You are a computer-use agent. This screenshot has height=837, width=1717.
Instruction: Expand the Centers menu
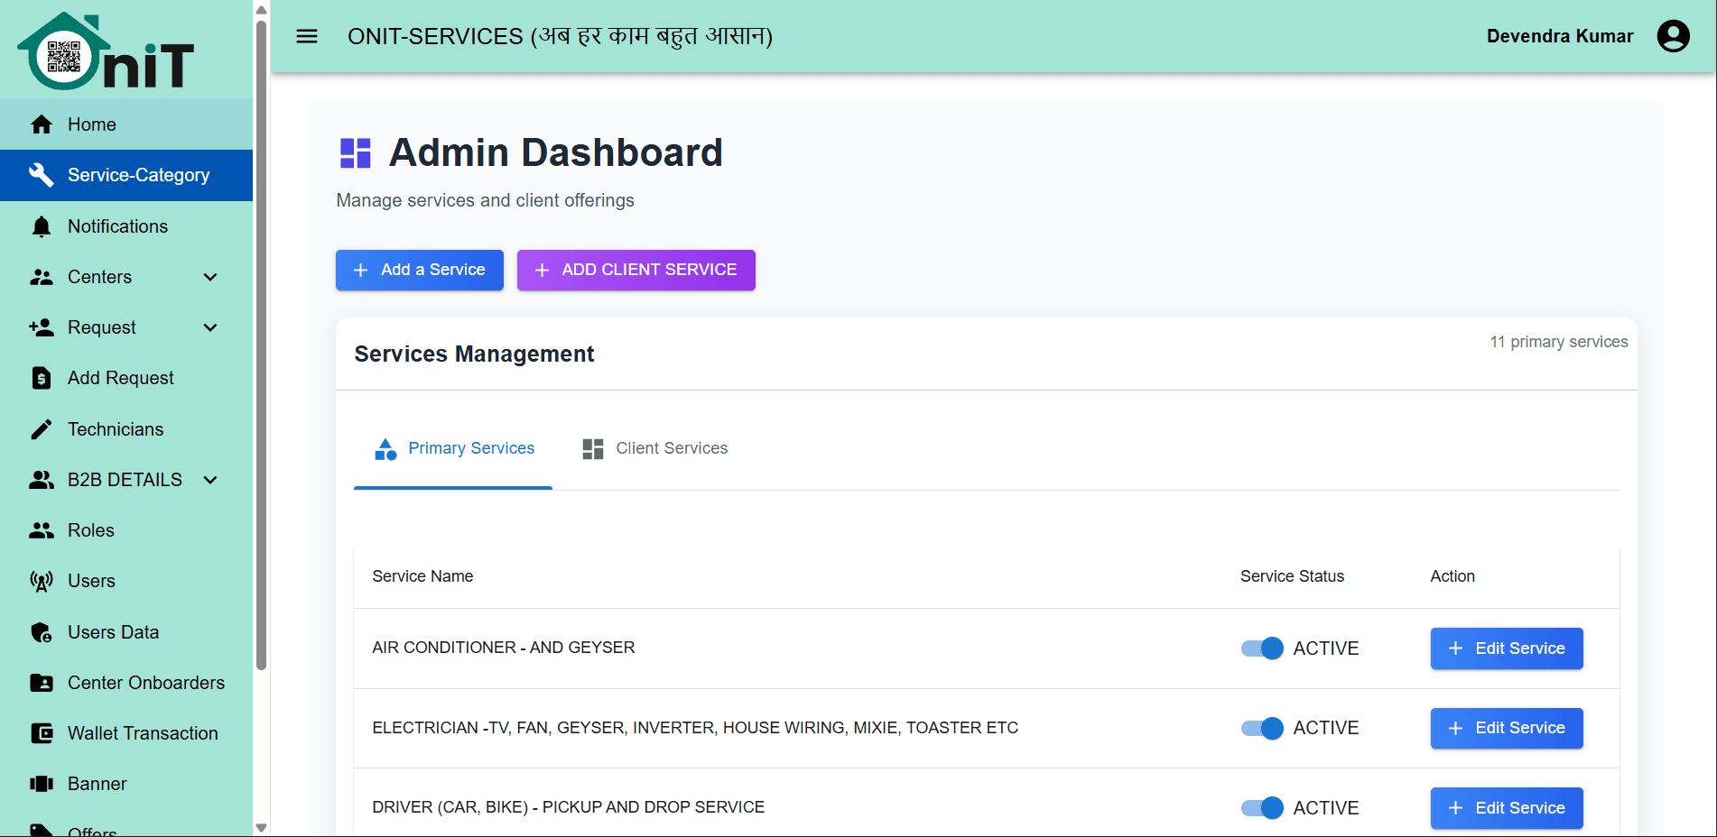pyautogui.click(x=210, y=277)
